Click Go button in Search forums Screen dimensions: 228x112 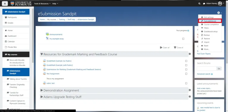219,69
